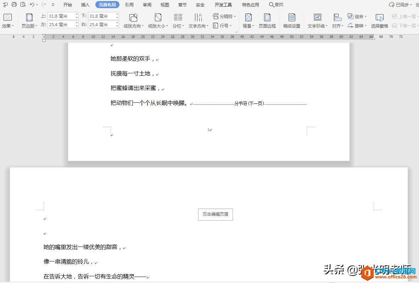Click the right indent marker on ruler

click(x=373, y=38)
